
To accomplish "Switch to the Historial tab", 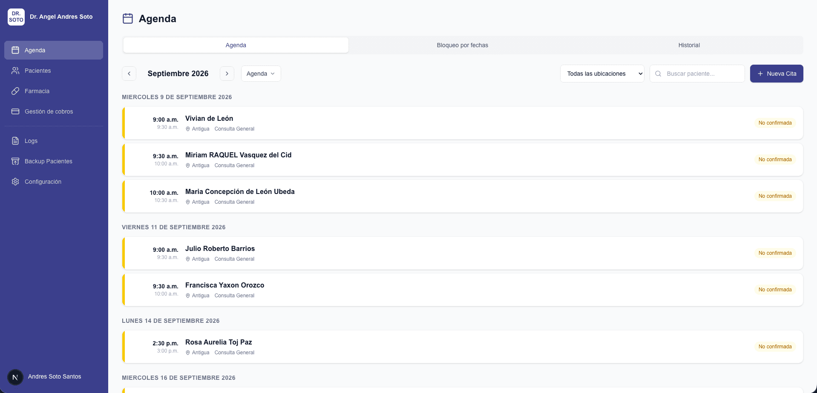I will [689, 45].
